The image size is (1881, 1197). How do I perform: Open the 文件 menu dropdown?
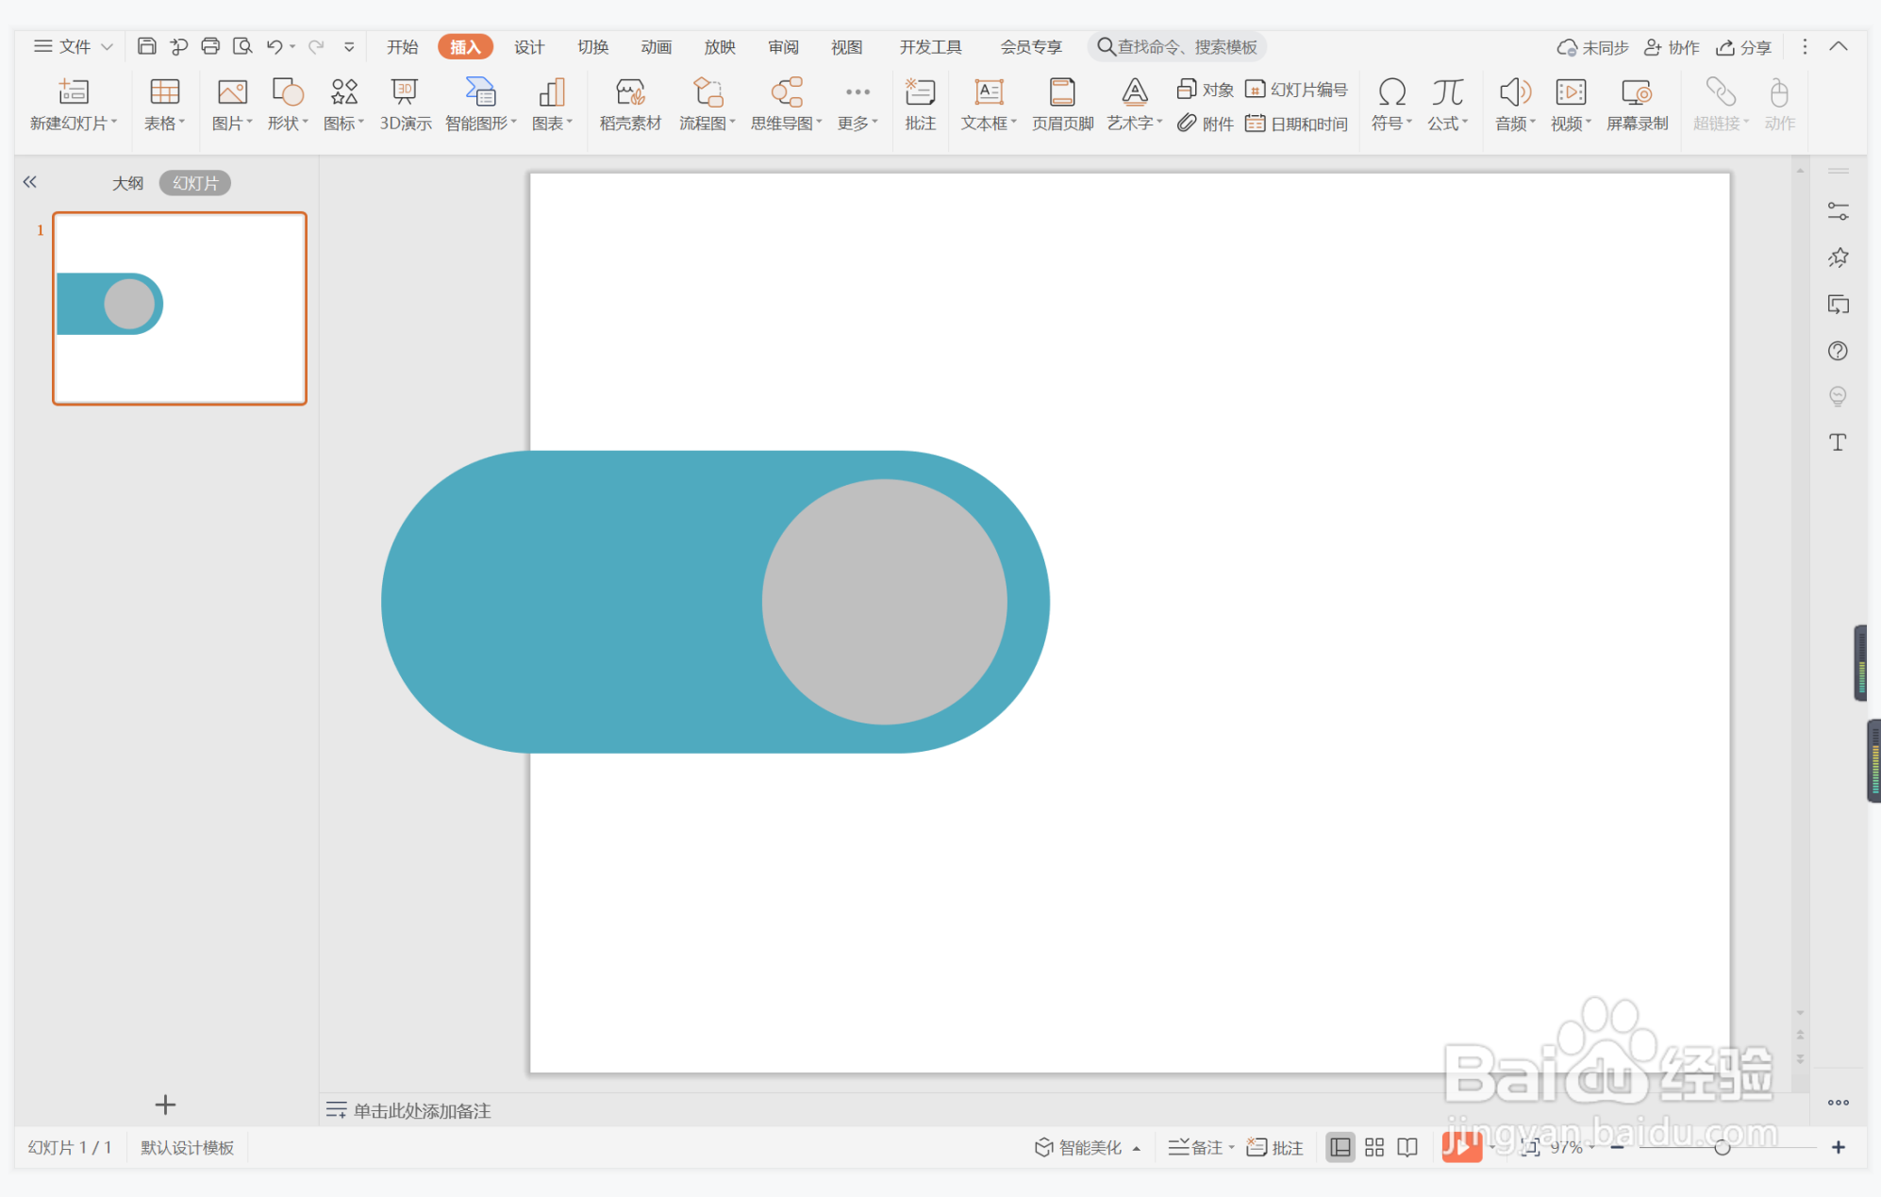pyautogui.click(x=74, y=46)
